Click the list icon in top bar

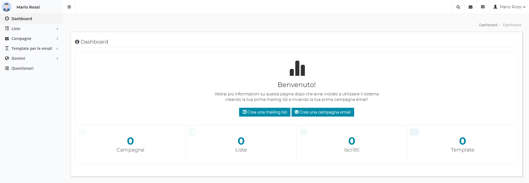click(483, 7)
